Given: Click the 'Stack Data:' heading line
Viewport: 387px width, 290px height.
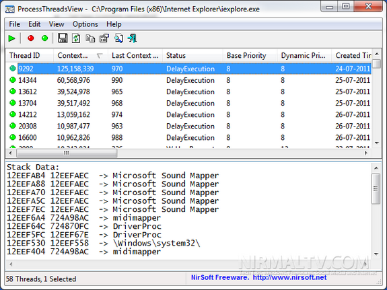Looking at the screenshot, I should (33, 167).
